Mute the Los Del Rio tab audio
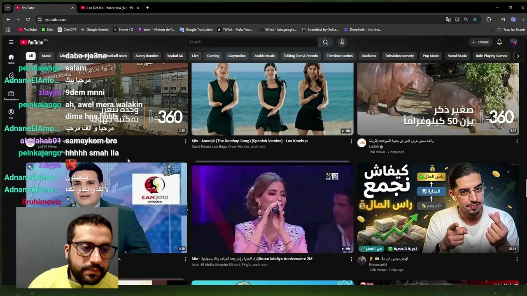Screen dimensions: 527x296 131,7
